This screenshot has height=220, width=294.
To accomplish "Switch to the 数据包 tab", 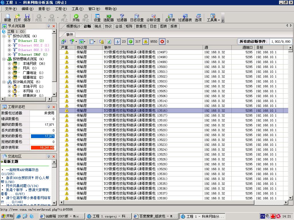I will [x=141, y=26].
